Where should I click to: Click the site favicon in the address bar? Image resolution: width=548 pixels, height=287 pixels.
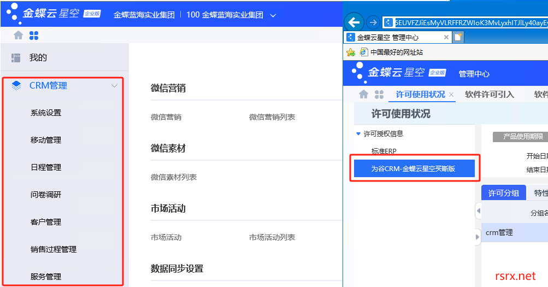(x=388, y=23)
